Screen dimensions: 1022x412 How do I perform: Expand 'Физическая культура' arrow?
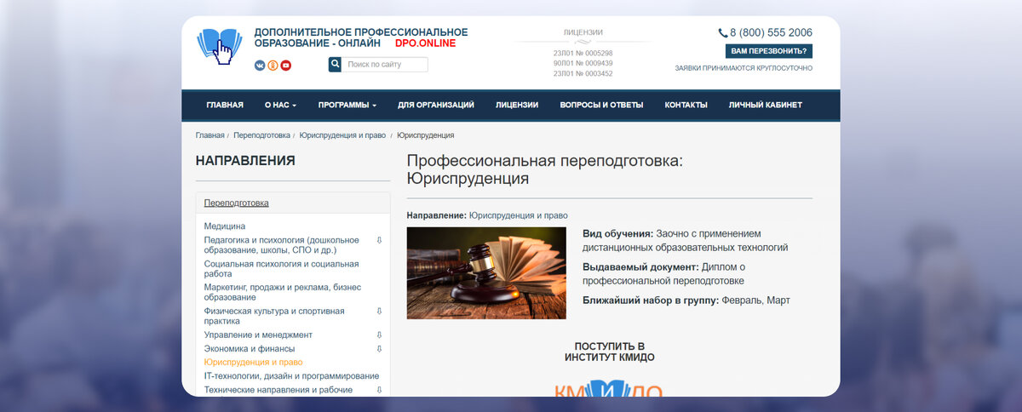tap(379, 312)
